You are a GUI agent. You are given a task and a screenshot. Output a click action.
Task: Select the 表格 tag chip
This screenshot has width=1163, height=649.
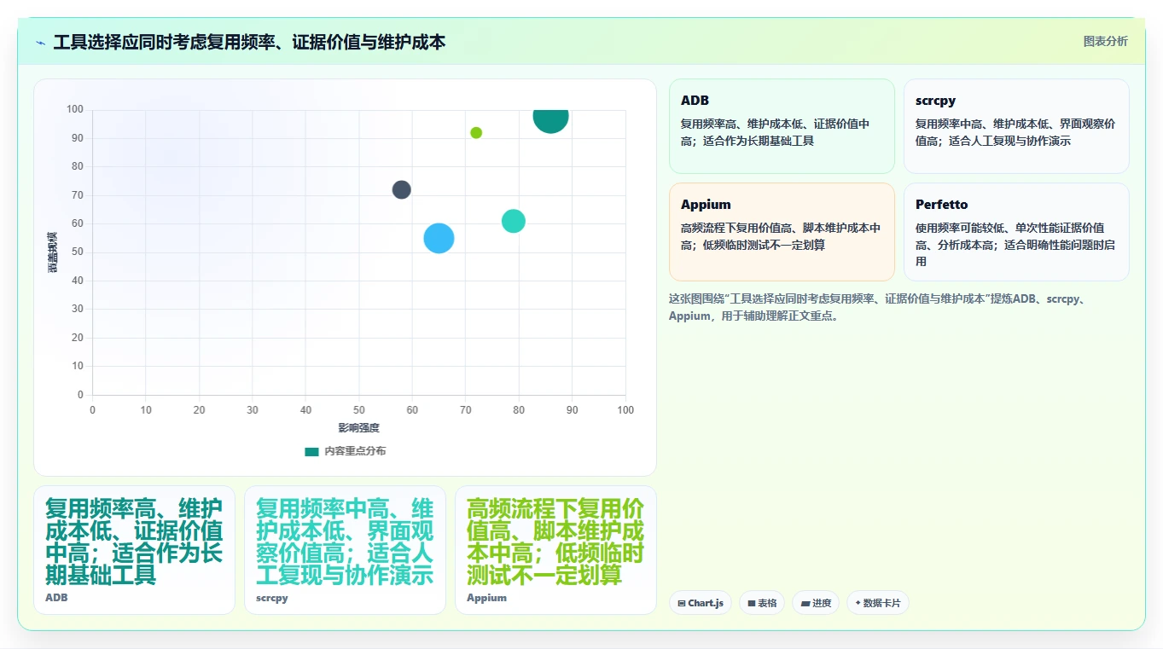coord(761,603)
